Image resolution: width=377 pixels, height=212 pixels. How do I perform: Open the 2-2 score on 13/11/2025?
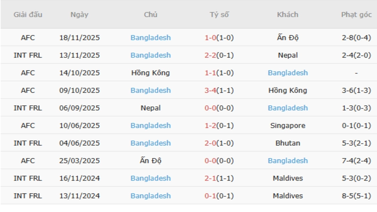(210, 55)
